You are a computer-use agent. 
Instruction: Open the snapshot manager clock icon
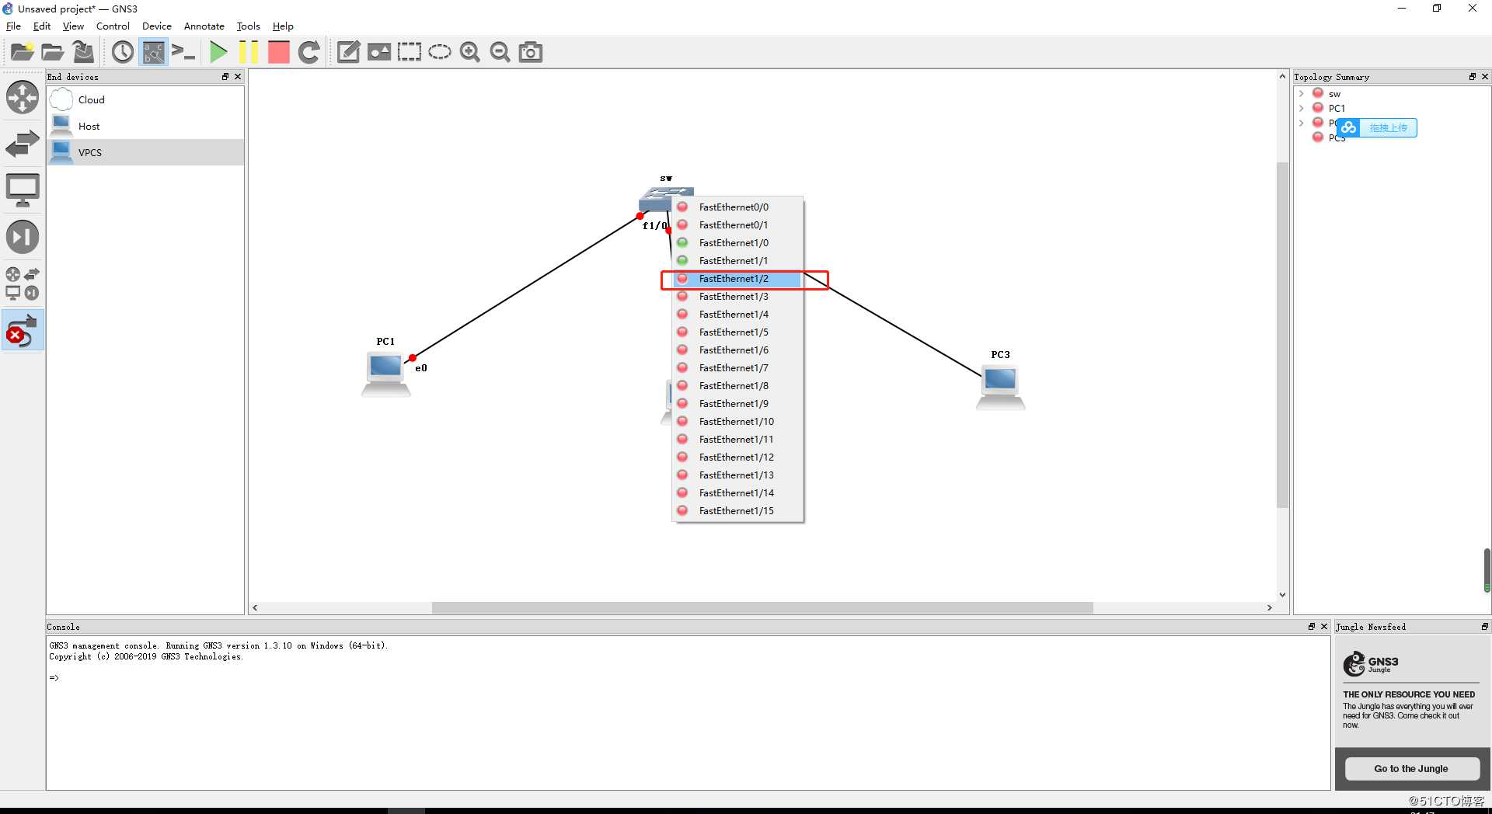tap(123, 52)
